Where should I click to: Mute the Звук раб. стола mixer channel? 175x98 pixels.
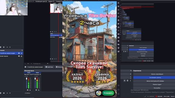(x=28, y=90)
